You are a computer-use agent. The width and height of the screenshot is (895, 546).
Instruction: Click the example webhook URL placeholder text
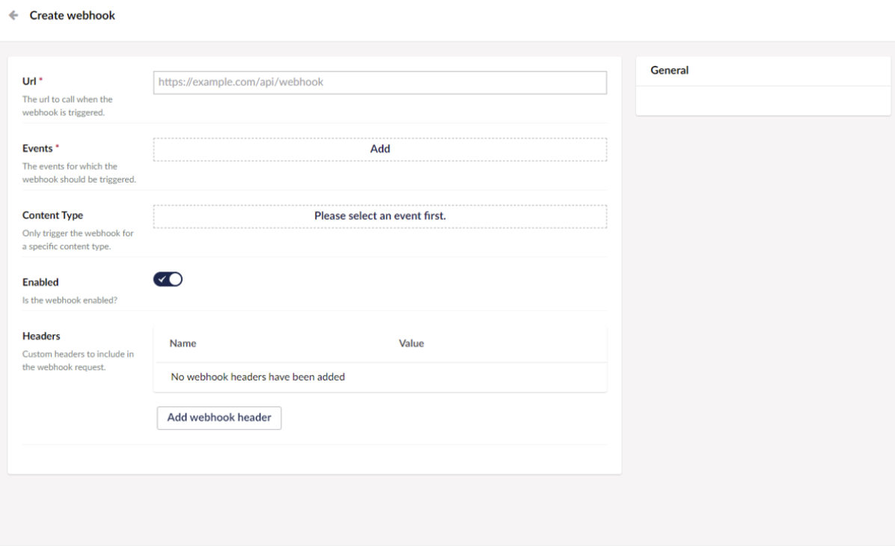pos(239,82)
